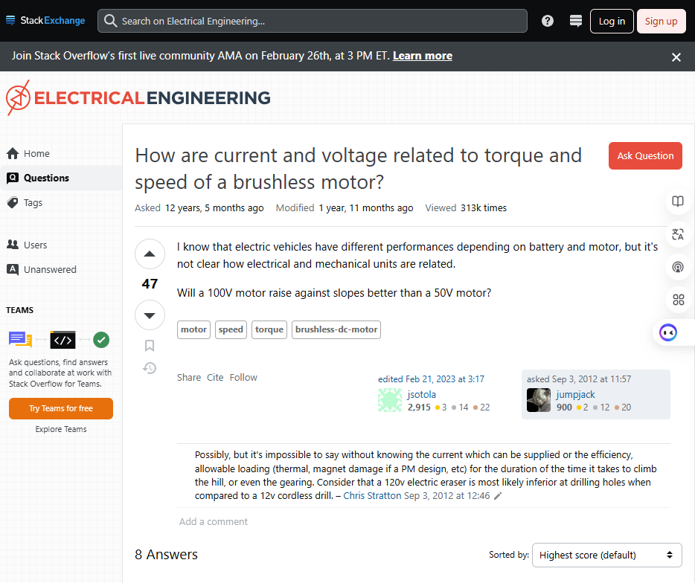This screenshot has height=583, width=695.
Task: Open jumpjack's user avatar
Action: click(x=539, y=400)
